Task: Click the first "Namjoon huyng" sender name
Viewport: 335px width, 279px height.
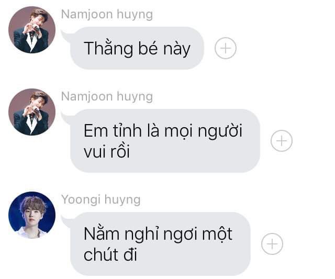Action: [x=107, y=15]
